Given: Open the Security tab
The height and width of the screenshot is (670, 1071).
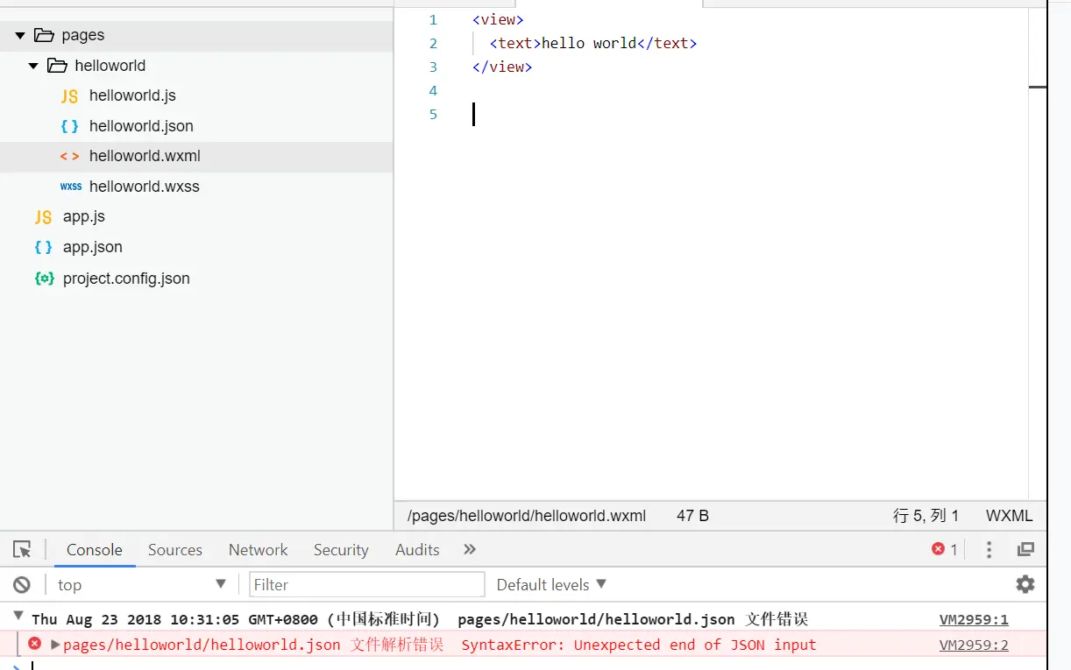Looking at the screenshot, I should (x=341, y=550).
